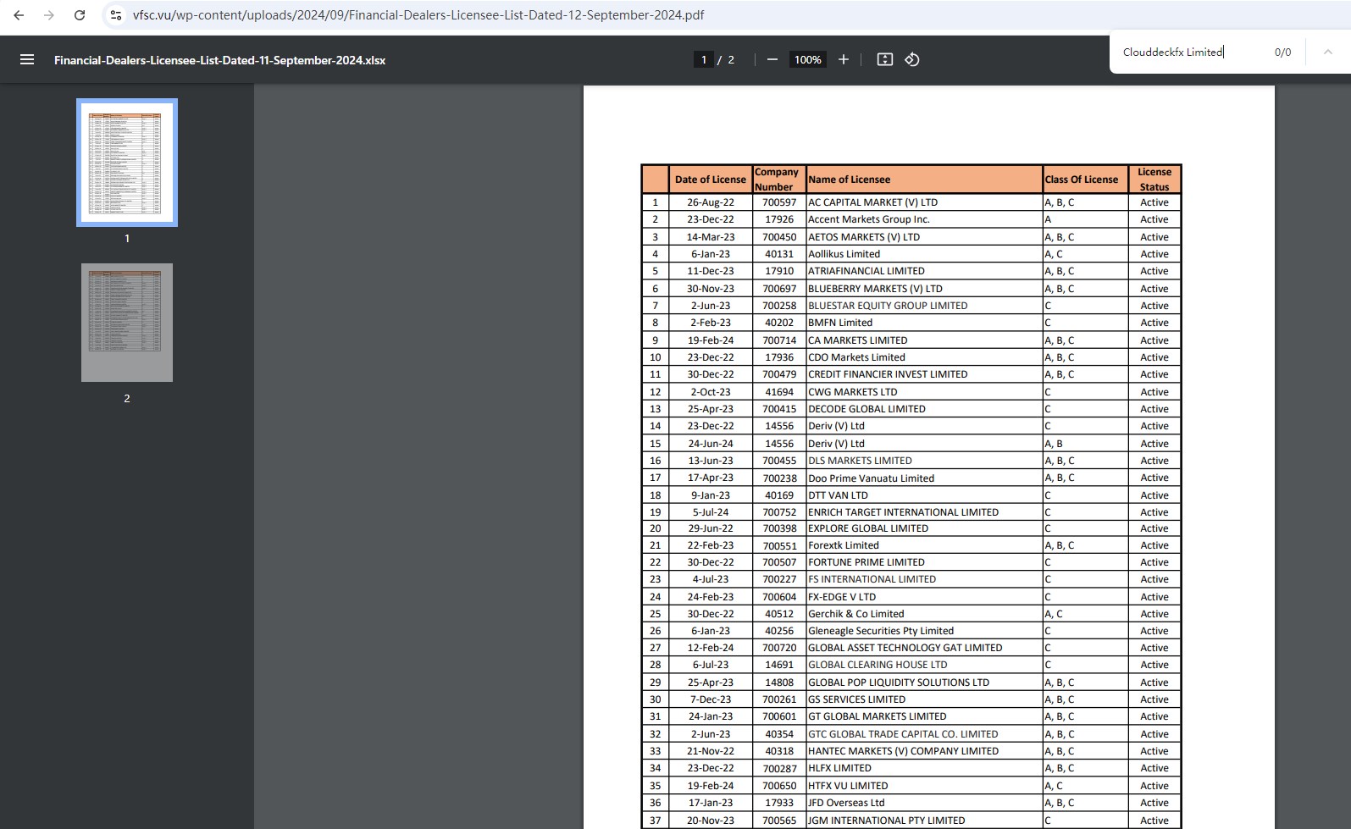This screenshot has width=1351, height=829.
Task: Click the browser forward arrow
Action: pyautogui.click(x=49, y=15)
